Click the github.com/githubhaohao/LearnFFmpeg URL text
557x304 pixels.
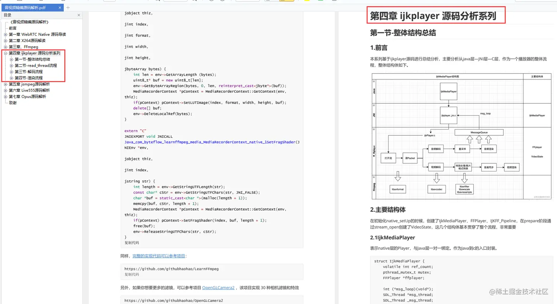click(x=171, y=269)
